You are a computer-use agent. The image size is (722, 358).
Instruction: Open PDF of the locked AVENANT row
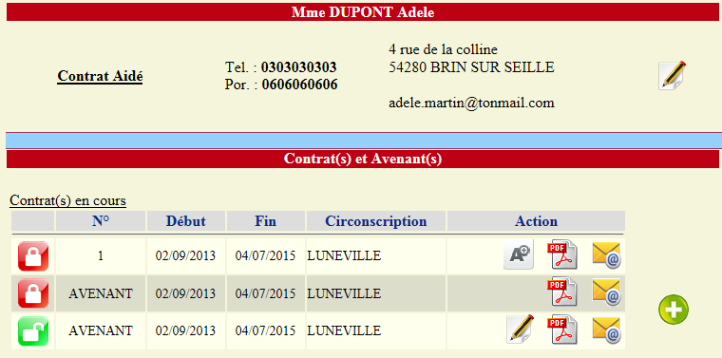click(x=561, y=292)
